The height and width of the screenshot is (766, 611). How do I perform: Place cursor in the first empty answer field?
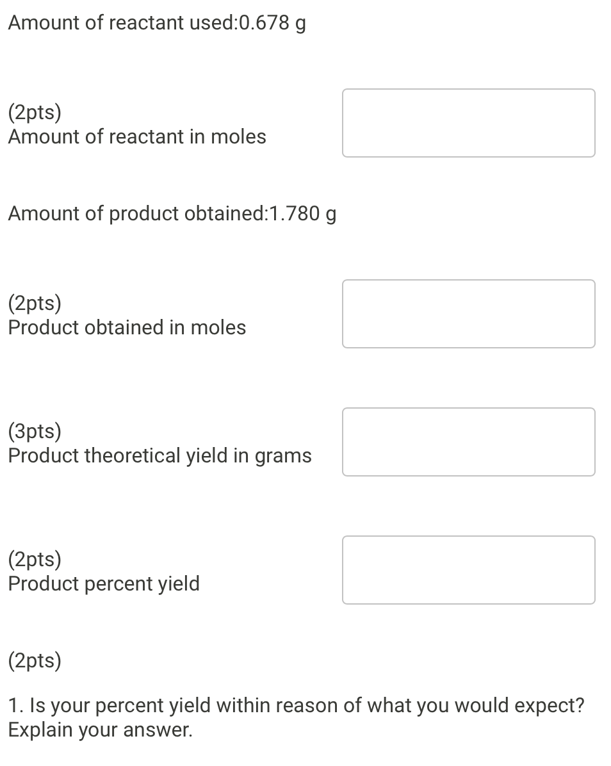click(x=468, y=122)
